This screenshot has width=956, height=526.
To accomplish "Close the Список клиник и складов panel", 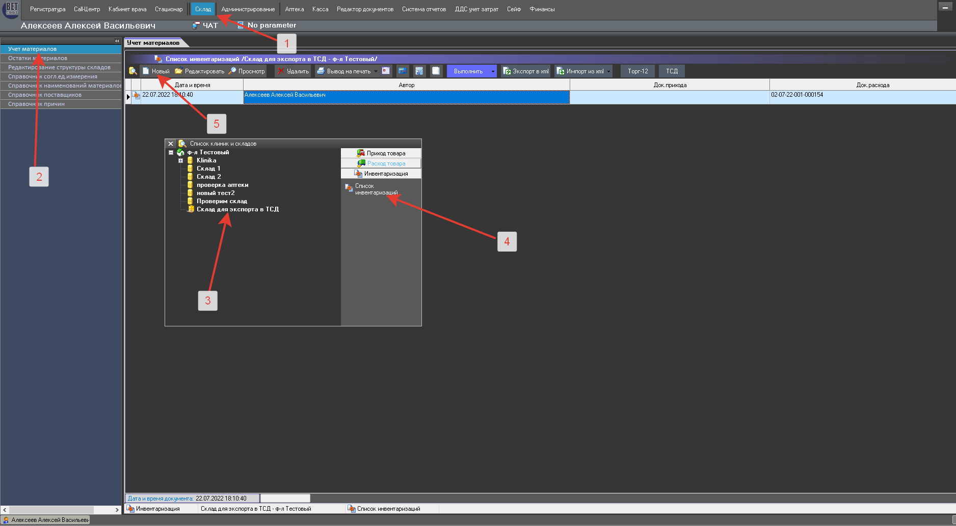I will [x=171, y=144].
